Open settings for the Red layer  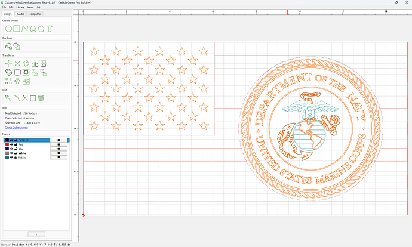[x=59, y=144]
